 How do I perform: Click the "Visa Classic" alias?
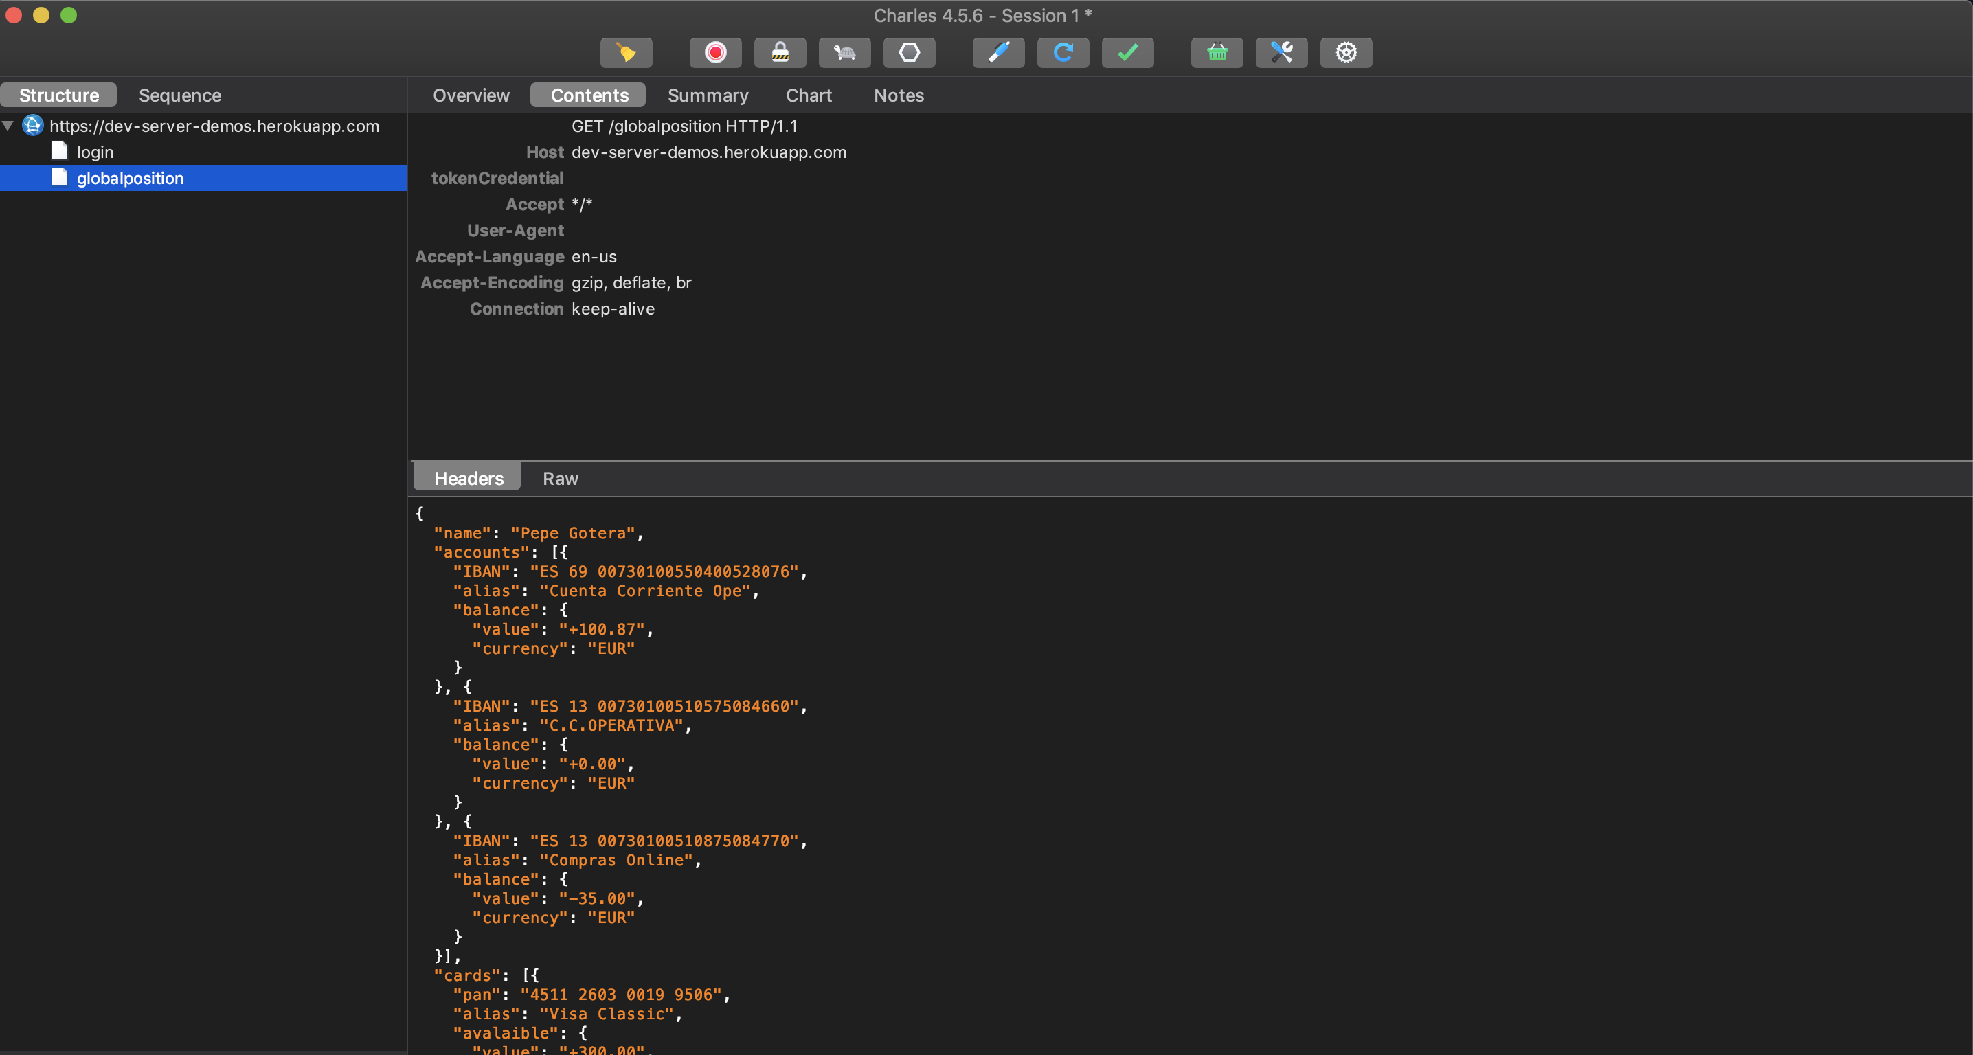[x=607, y=1014]
